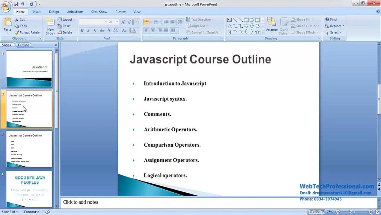Open the Review ribbon tab
The height and width of the screenshot is (215, 381).
120,12
